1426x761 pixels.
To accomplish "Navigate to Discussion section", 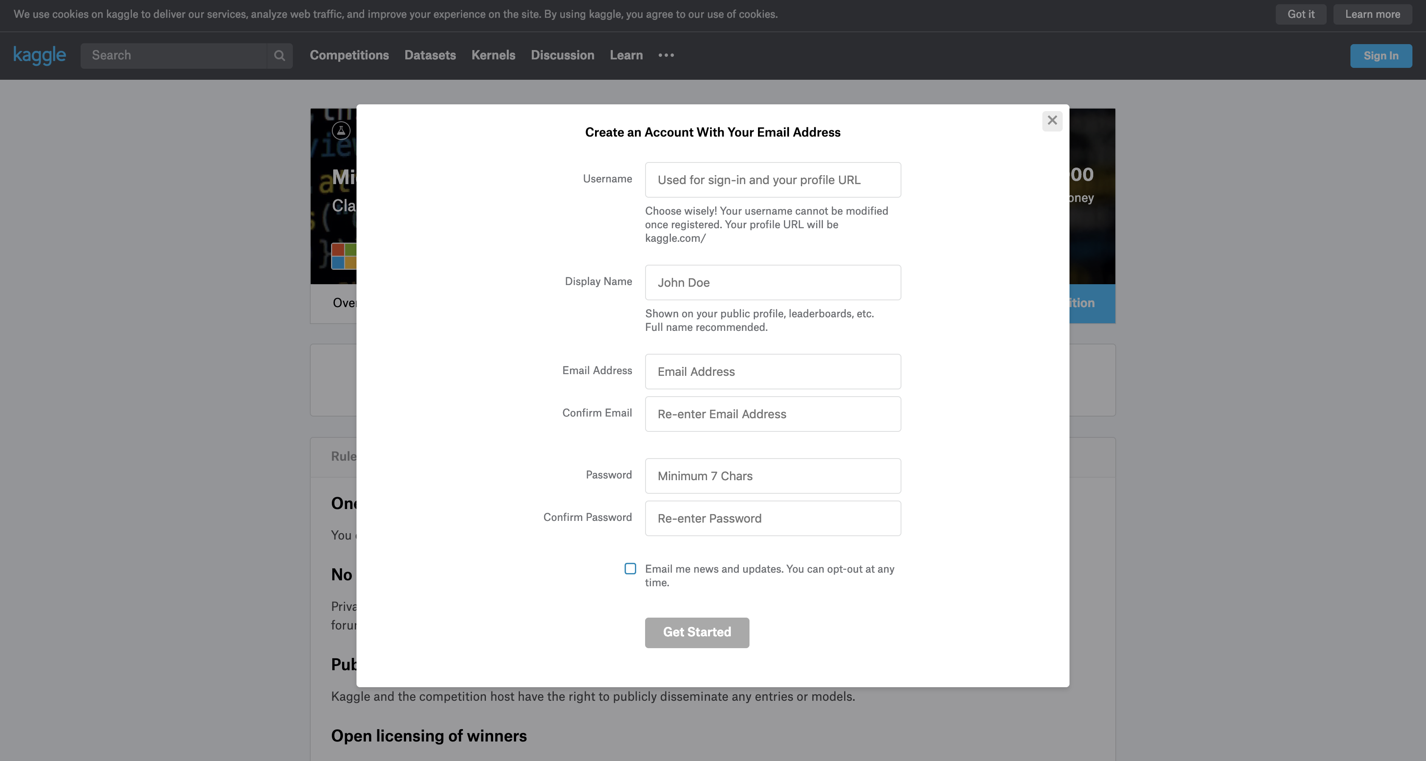I will [x=562, y=55].
